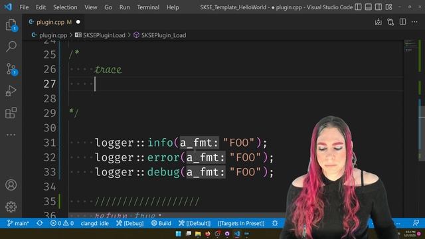Switch to VS Code taskbar icon
The height and width of the screenshot is (239, 425).
tap(237, 234)
